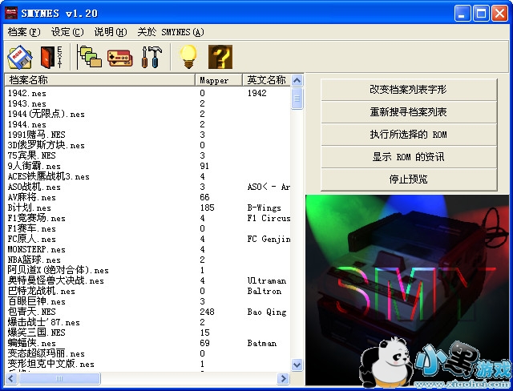Select ASO战机.nes file
Image resolution: width=513 pixels, height=391 pixels.
click(34, 187)
